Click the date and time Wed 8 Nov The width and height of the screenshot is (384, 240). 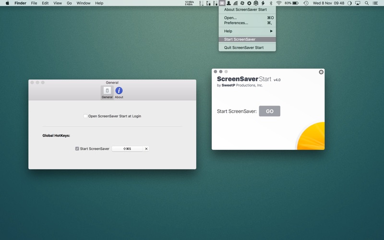click(x=328, y=3)
